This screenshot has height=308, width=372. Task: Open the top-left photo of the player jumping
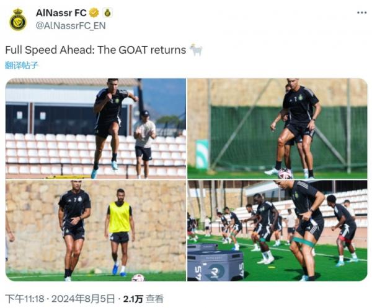[95, 128]
